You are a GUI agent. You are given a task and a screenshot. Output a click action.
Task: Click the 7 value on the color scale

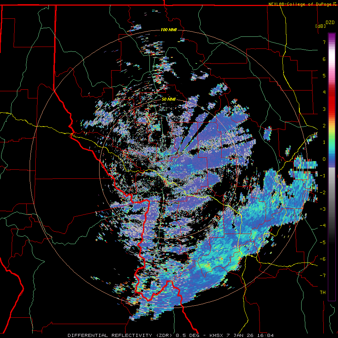tap(324, 42)
